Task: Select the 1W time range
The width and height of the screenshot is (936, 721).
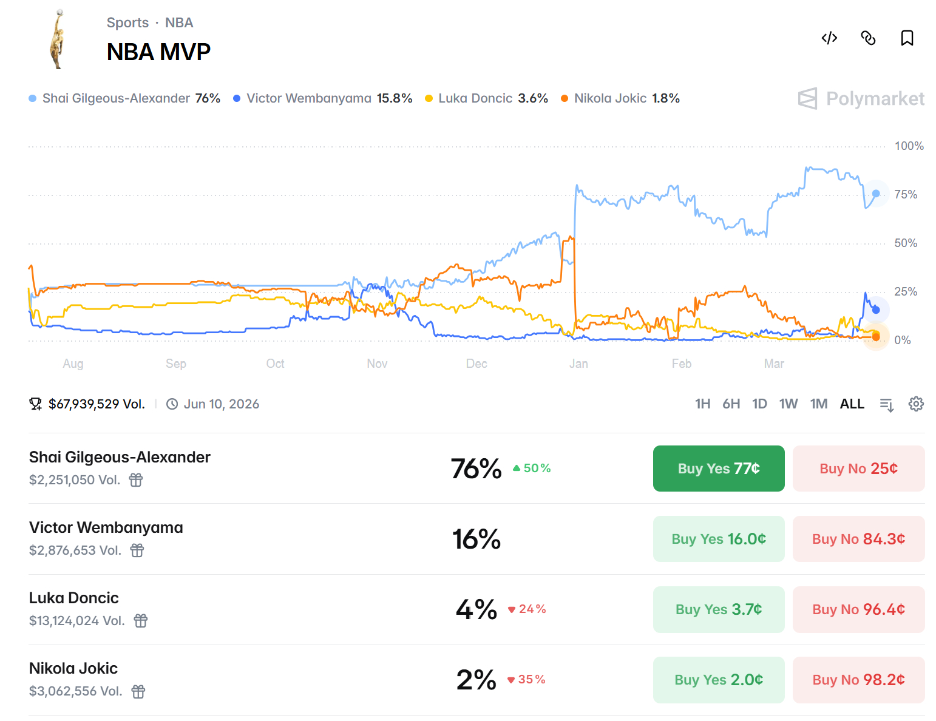Action: pyautogui.click(x=788, y=404)
